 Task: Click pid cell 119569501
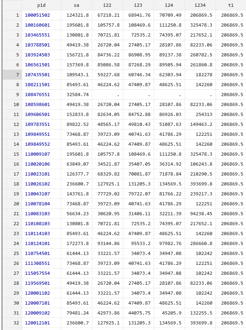41,283
